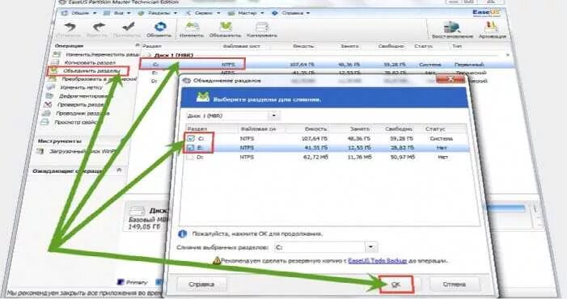Close the merge partitions dialog
This screenshot has width=567, height=299.
(451, 80)
